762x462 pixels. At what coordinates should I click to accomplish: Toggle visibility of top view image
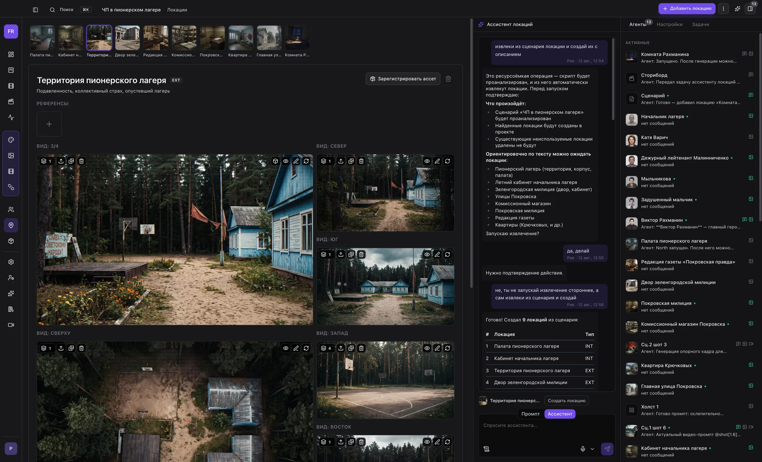coord(286,348)
